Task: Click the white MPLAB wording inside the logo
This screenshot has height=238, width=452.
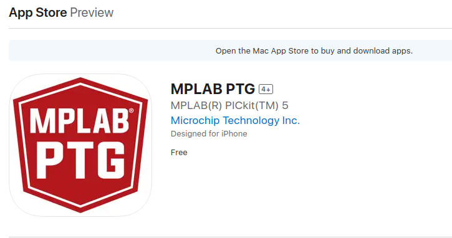Action: coord(79,121)
